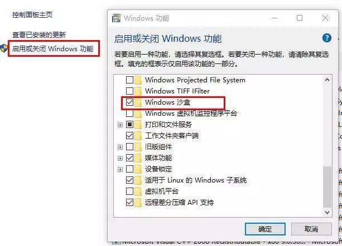The image size is (342, 246).
Task: Click the feature list scrollbar up arrow
Action: pyautogui.click(x=327, y=80)
